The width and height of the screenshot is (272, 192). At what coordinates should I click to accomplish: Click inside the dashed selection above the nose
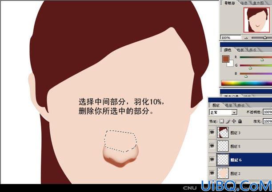[x=120, y=140]
